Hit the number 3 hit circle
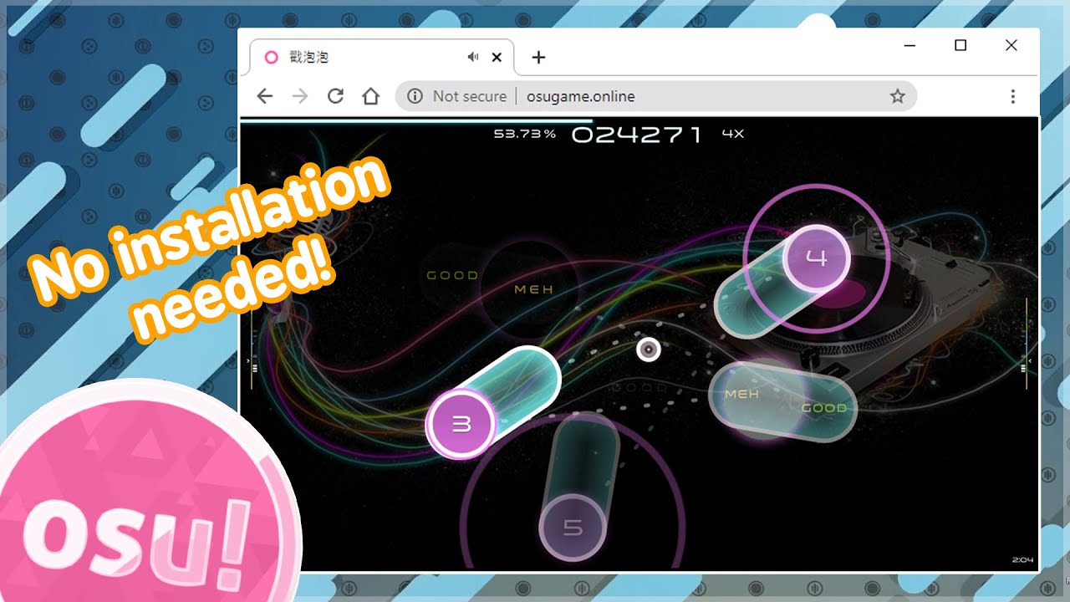1070x602 pixels. [461, 423]
